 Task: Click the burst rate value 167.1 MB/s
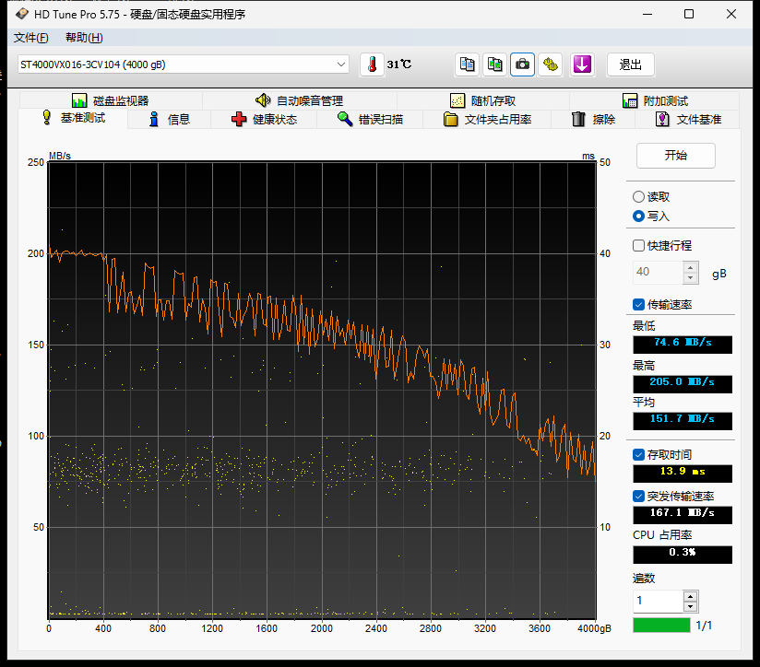[x=683, y=515]
